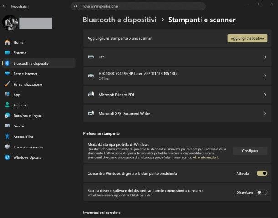Expand Microsoft Print to PDF chevron
This screenshot has height=218, width=278.
[x=265, y=95]
